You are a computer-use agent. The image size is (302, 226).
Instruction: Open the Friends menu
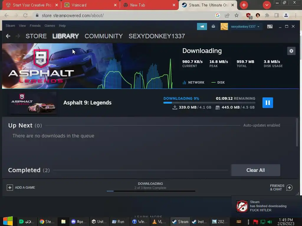click(35, 26)
